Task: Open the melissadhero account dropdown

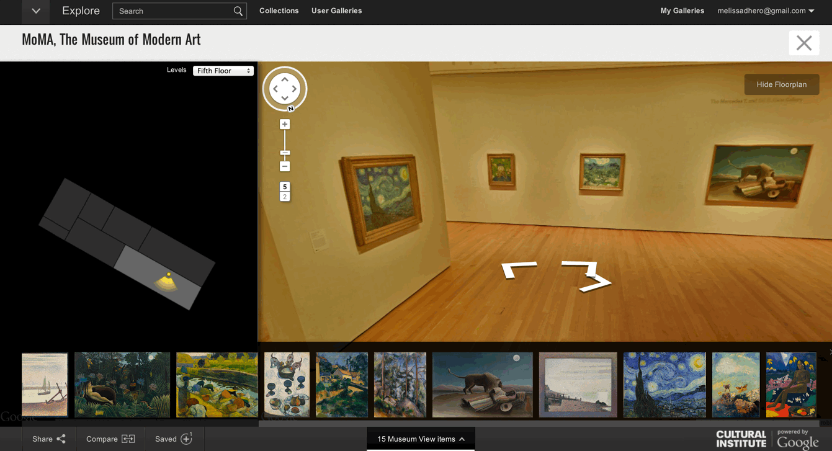Action: [766, 11]
